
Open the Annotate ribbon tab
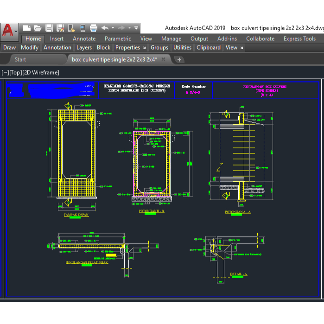pos(84,39)
